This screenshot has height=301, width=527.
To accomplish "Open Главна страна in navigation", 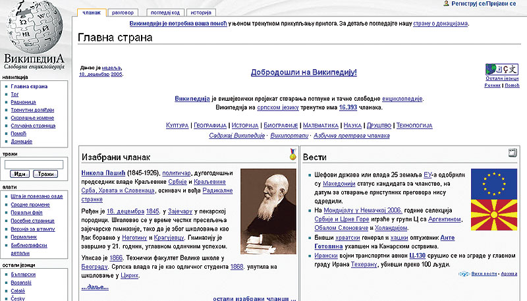I will (x=29, y=86).
